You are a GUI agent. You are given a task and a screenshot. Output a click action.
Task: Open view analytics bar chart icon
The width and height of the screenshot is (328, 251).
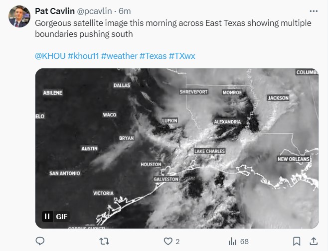[232, 241]
